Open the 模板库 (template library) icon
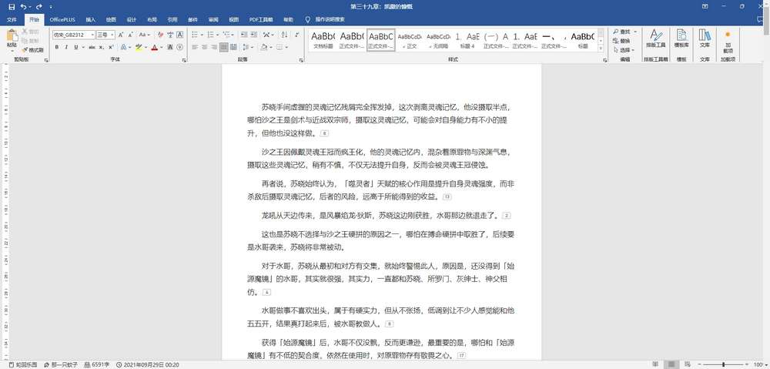Image resolution: width=770 pixels, height=369 pixels. (x=681, y=39)
